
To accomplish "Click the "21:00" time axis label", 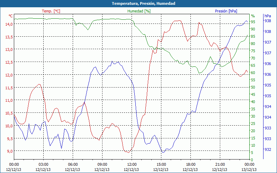I will pyautogui.click(x=220, y=165).
